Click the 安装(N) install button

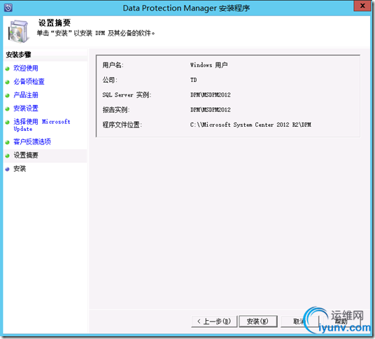(257, 321)
